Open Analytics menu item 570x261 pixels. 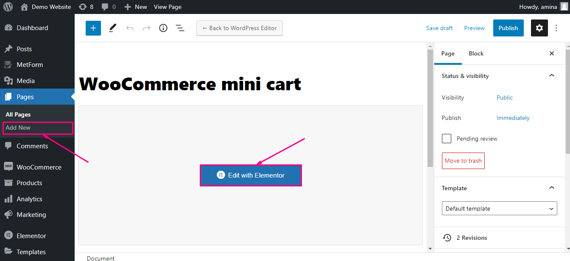click(37, 199)
